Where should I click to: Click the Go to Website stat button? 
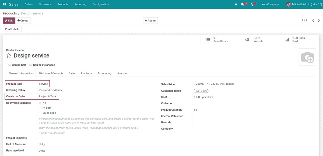pyautogui.click(x=260, y=40)
